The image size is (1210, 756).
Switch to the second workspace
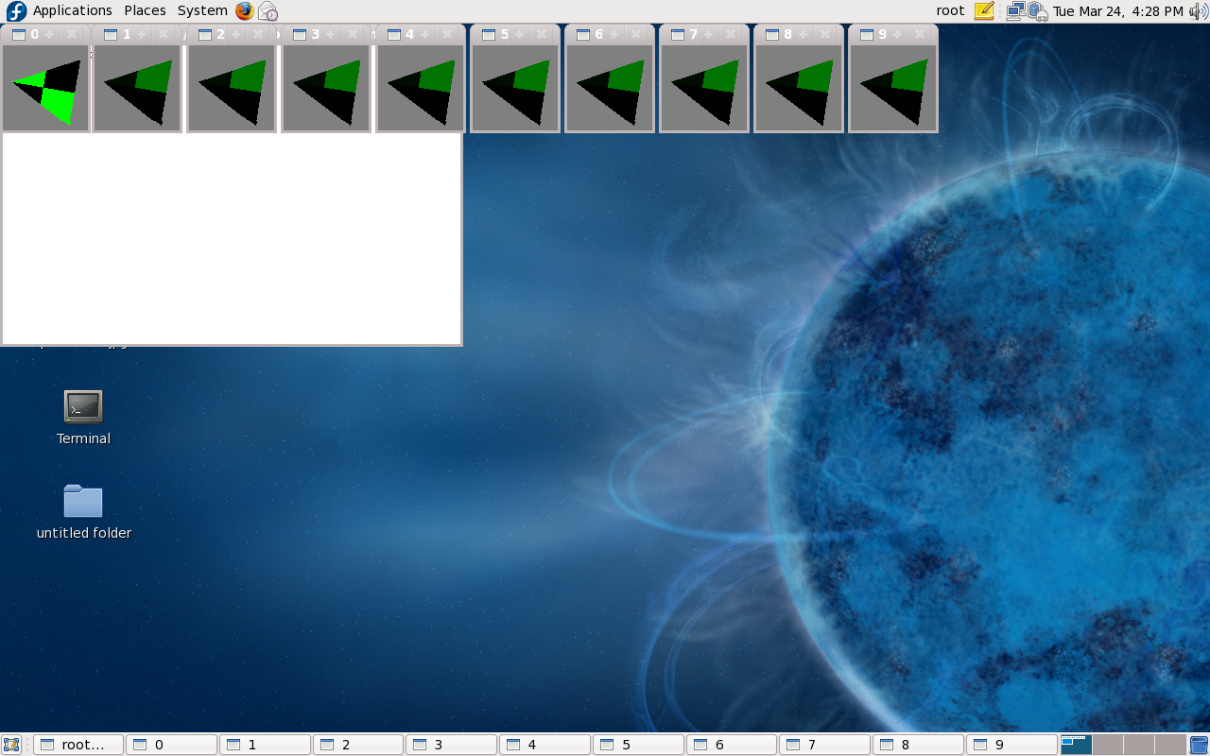tap(1107, 745)
